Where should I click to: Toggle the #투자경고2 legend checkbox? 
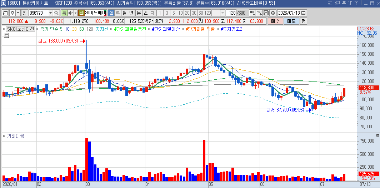click(x=218, y=29)
